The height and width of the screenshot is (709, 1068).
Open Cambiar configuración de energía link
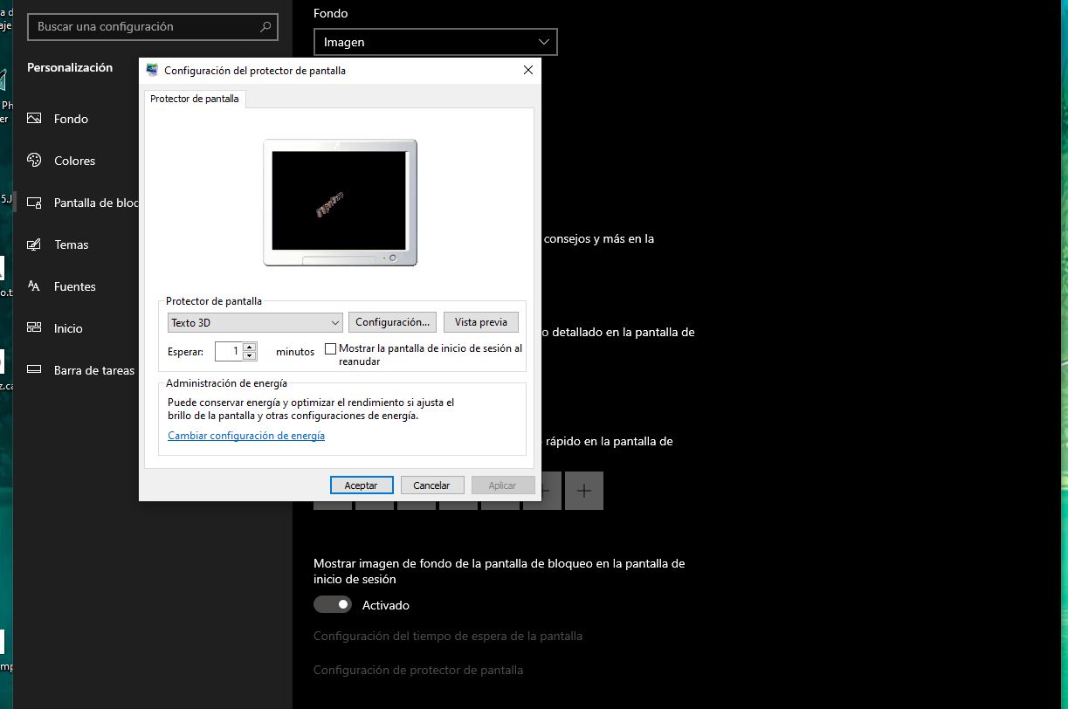246,436
